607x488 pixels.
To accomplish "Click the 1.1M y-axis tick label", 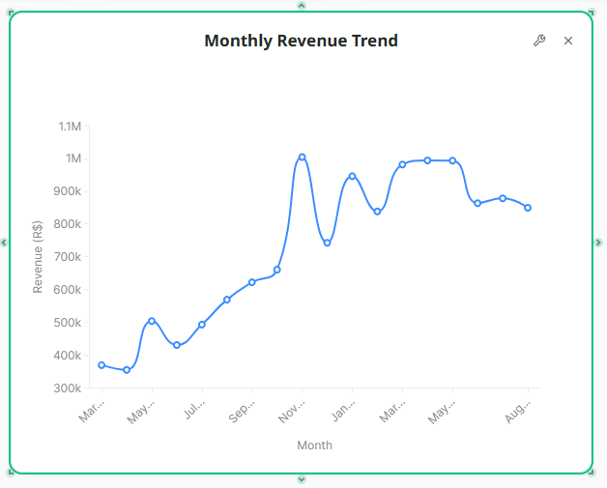I will click(70, 127).
